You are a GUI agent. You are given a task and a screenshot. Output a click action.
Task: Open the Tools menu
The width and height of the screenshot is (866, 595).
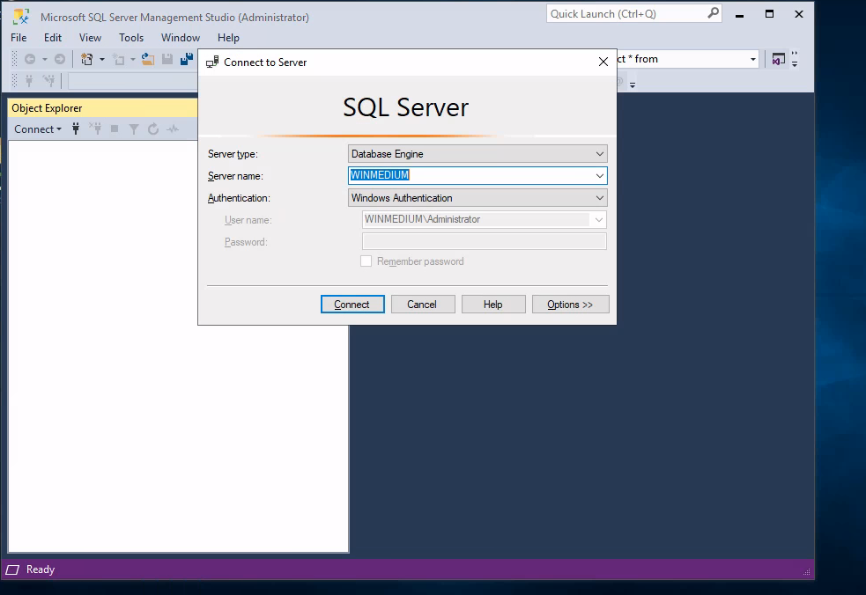(131, 38)
